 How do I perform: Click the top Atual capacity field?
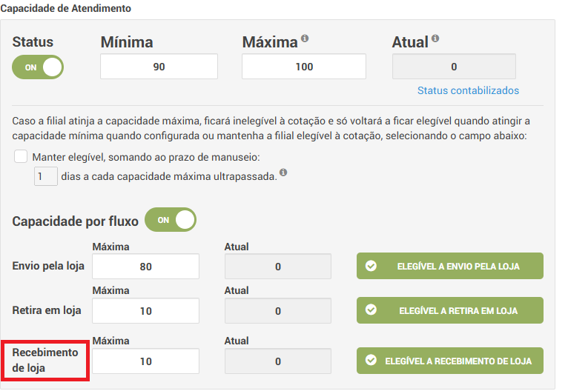tap(454, 67)
